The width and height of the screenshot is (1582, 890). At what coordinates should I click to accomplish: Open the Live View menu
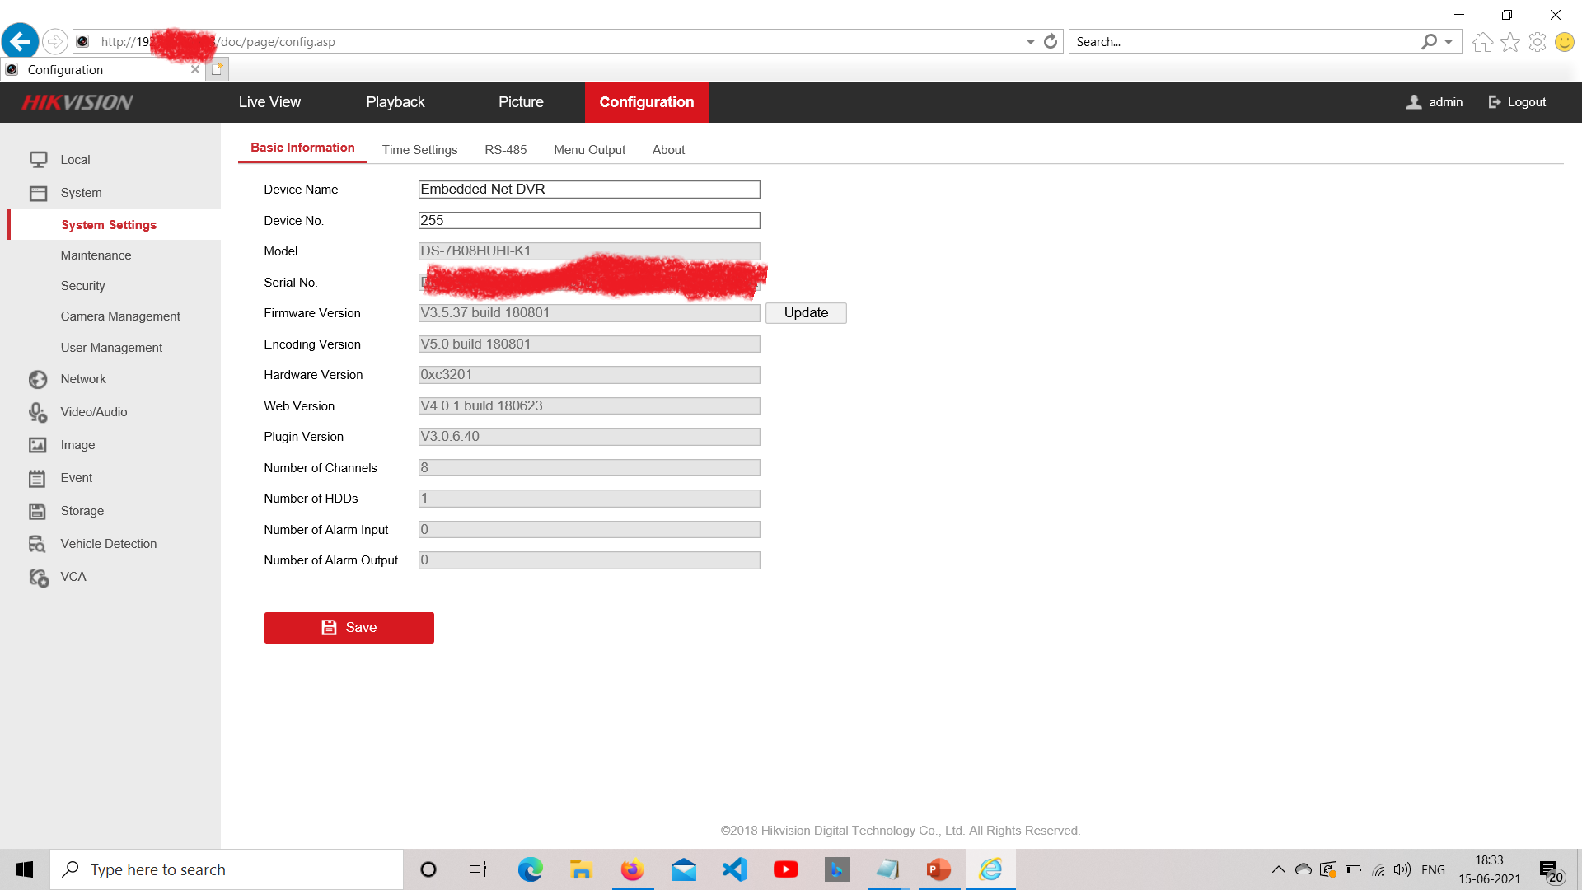coord(269,102)
